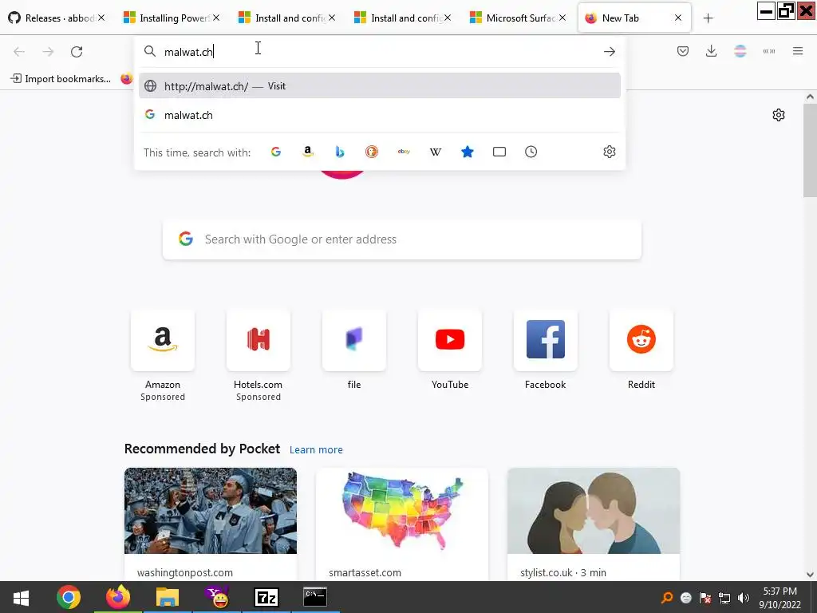
Task: Open search settings gear in dropdown
Action: point(609,152)
